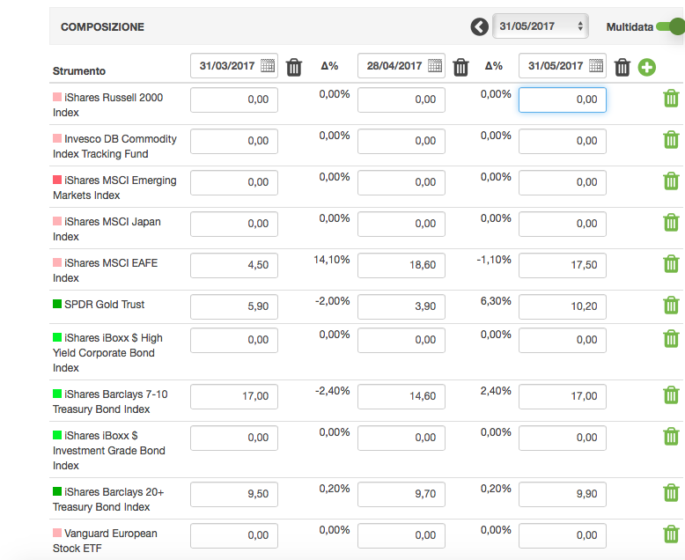Click the back arrow next to the date selector

point(479,27)
